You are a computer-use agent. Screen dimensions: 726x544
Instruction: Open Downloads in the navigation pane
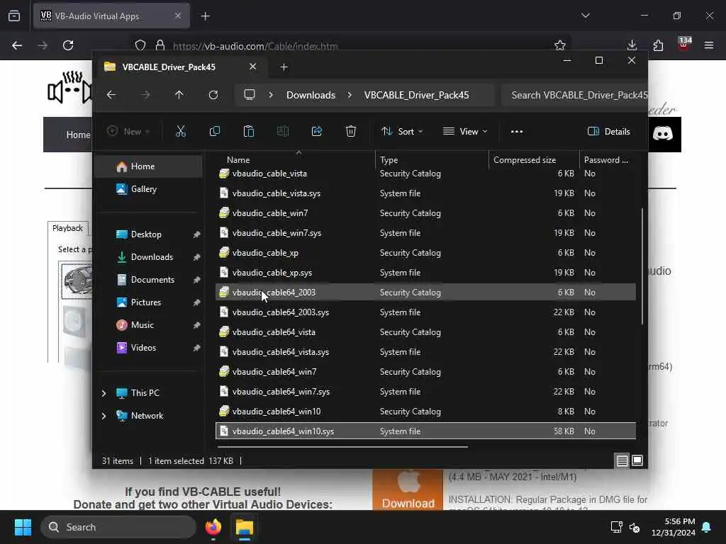(148, 257)
